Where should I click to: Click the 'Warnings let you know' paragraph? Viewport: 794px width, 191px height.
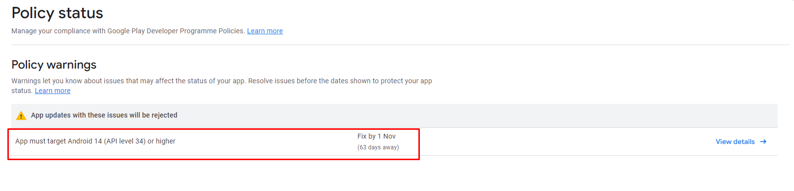pyautogui.click(x=222, y=86)
